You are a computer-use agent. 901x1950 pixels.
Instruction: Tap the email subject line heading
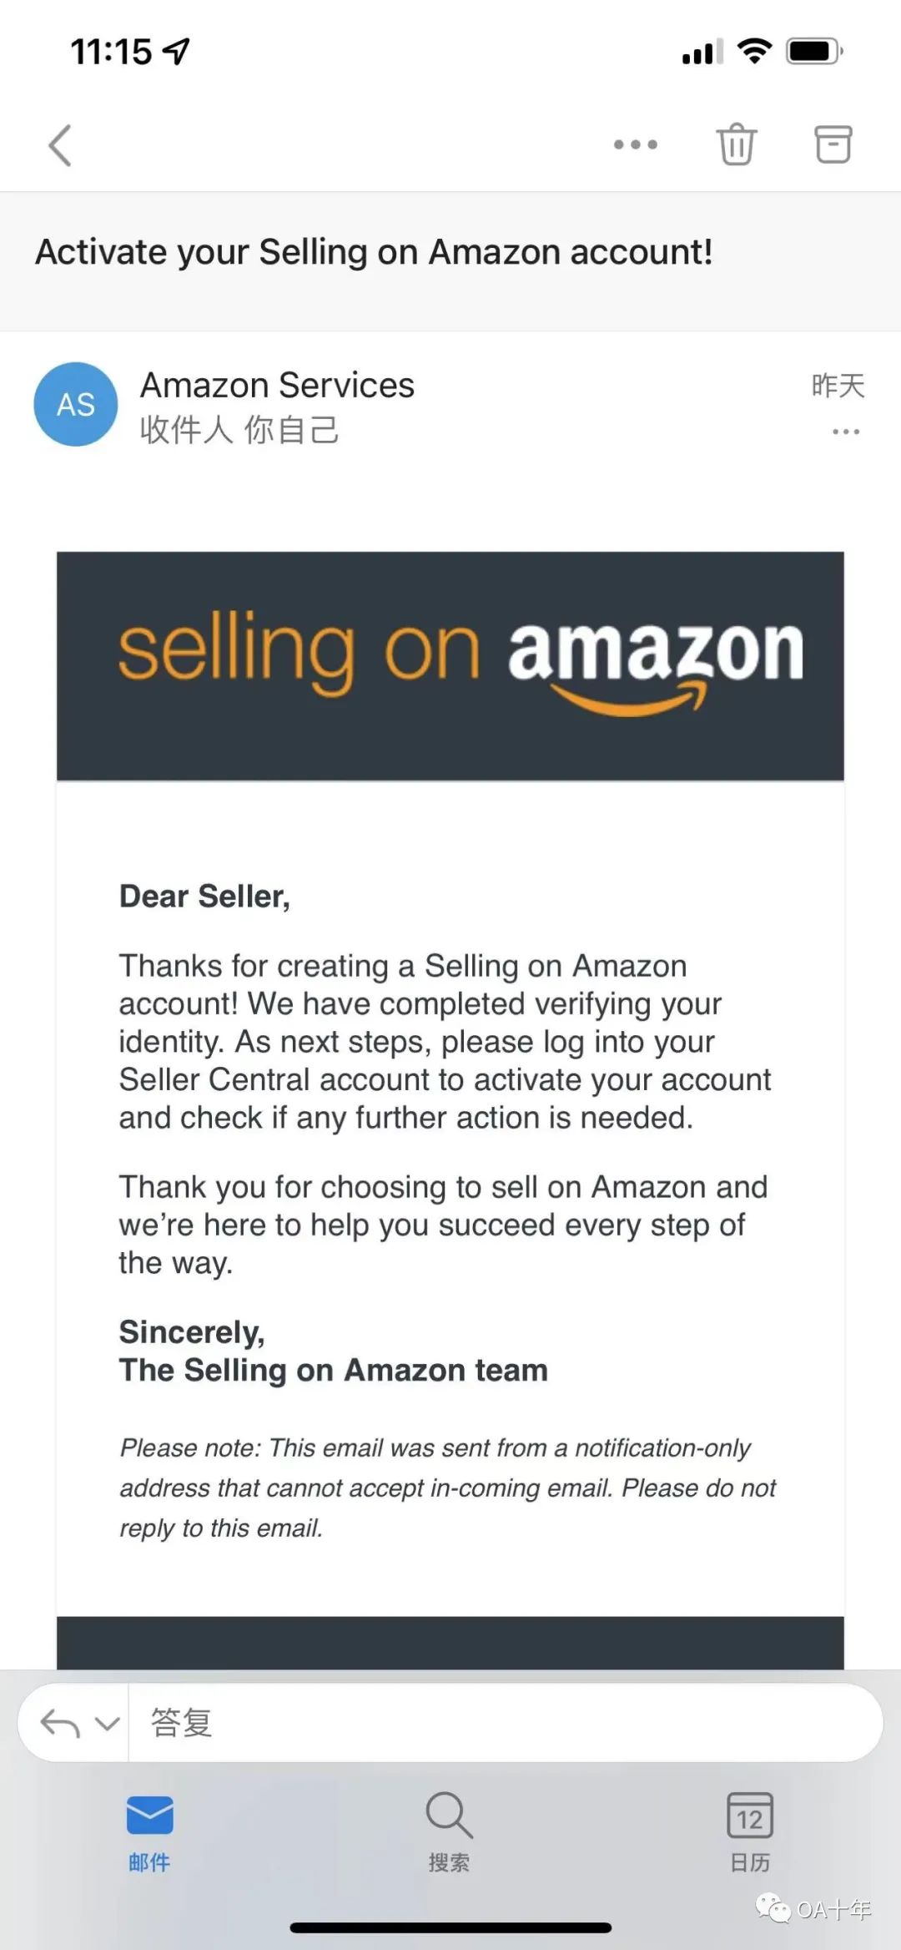pyautogui.click(x=374, y=252)
